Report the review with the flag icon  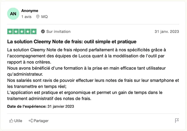177,121
